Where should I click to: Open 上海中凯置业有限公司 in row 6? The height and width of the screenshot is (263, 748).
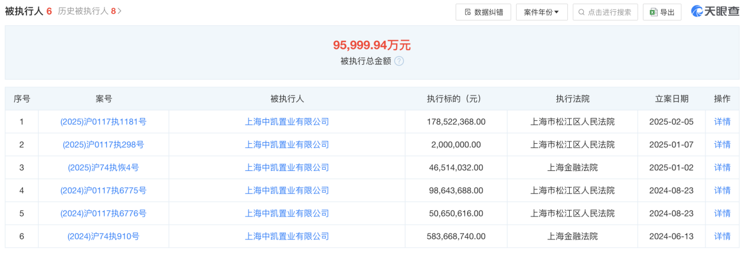[x=287, y=236]
